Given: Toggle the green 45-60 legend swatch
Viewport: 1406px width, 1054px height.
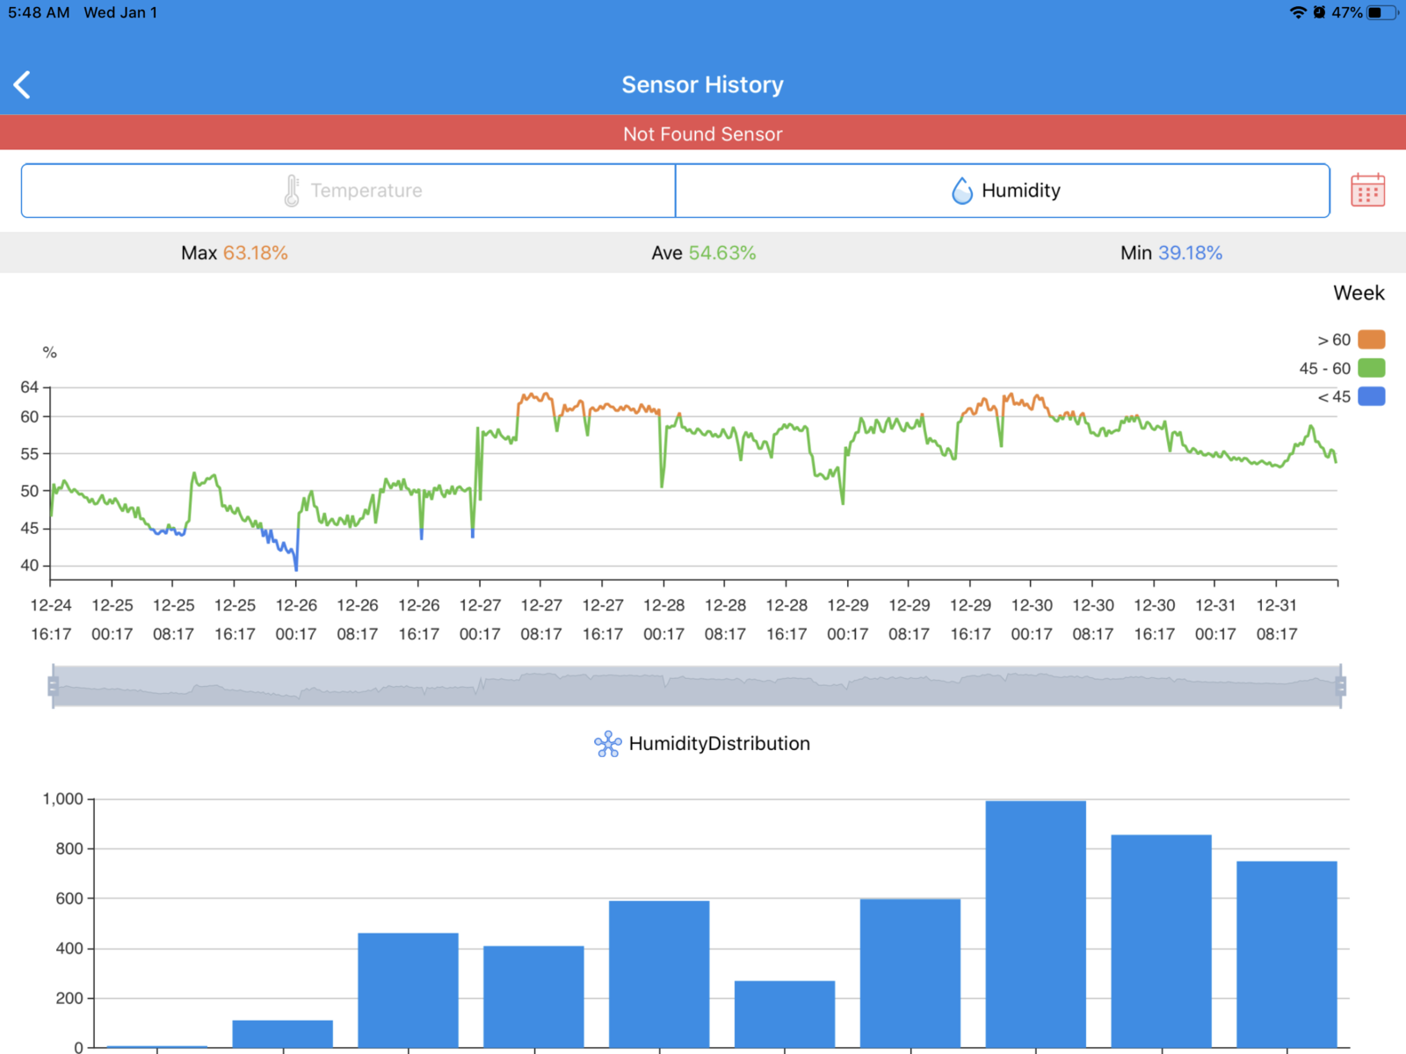Looking at the screenshot, I should click(x=1372, y=368).
